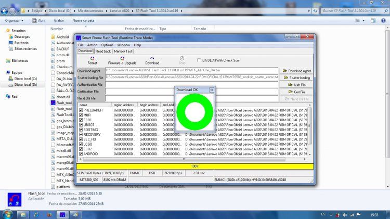Close the Download OK popup
The image size is (390, 219).
click(212, 90)
